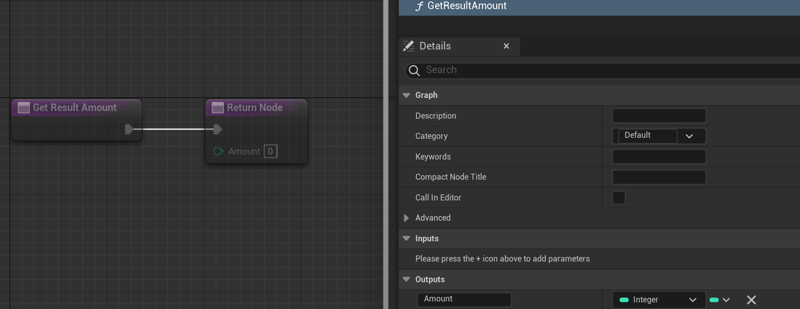
Task: Click the GetResultAmount function icon
Action: click(x=419, y=6)
